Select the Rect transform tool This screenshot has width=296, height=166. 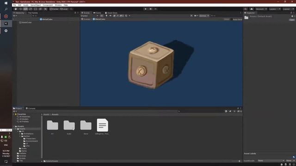tap(35, 9)
